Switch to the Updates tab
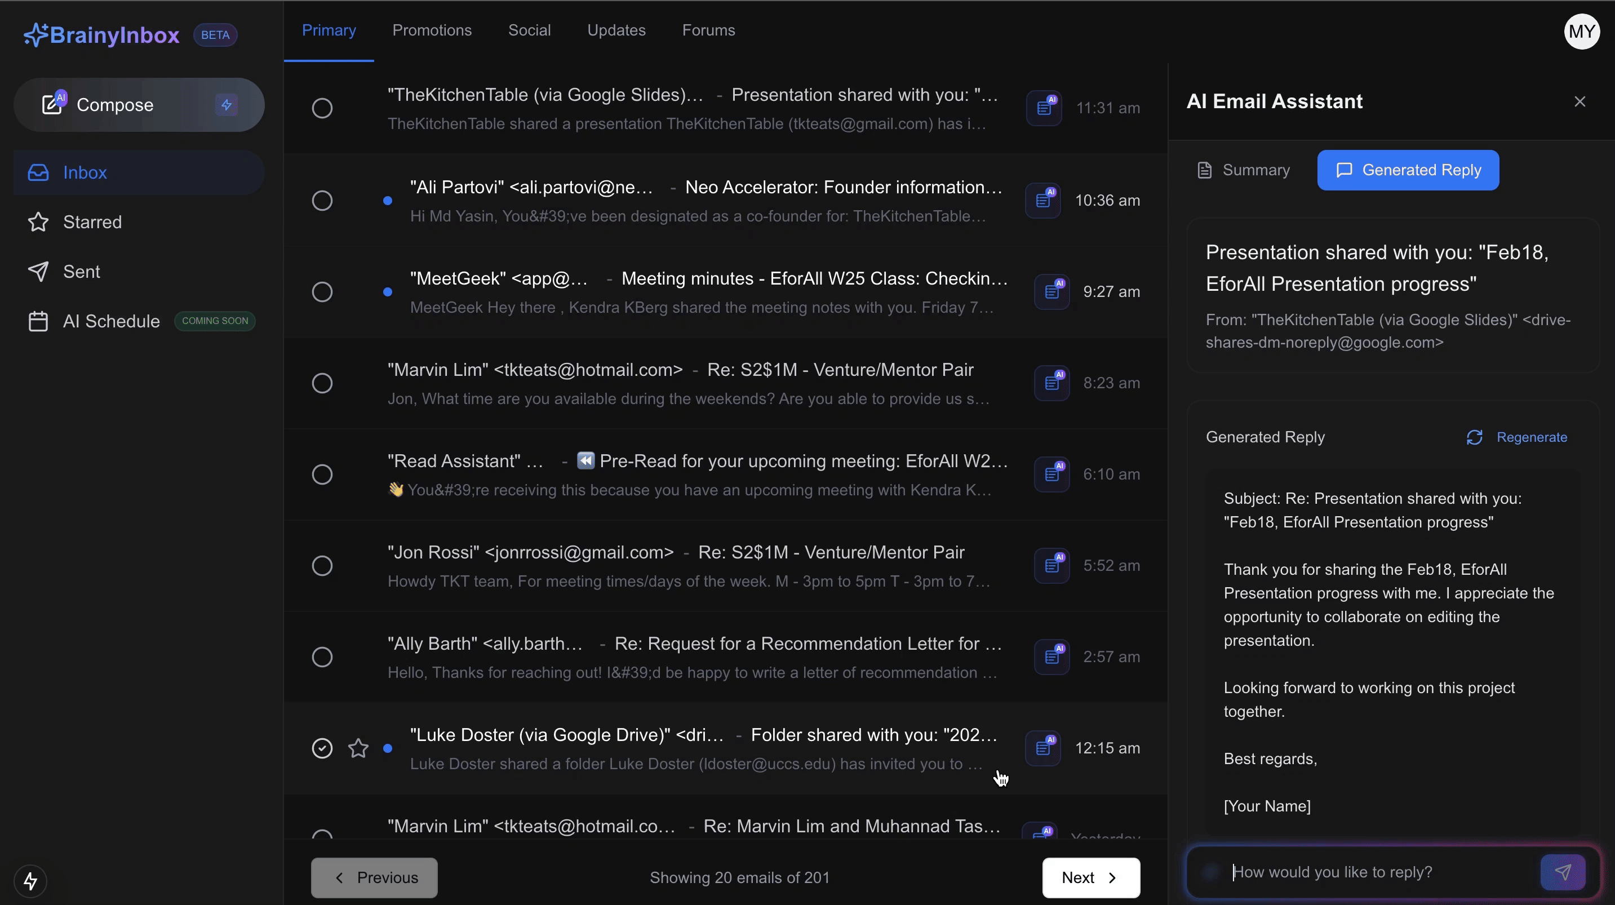1615x905 pixels. click(616, 30)
